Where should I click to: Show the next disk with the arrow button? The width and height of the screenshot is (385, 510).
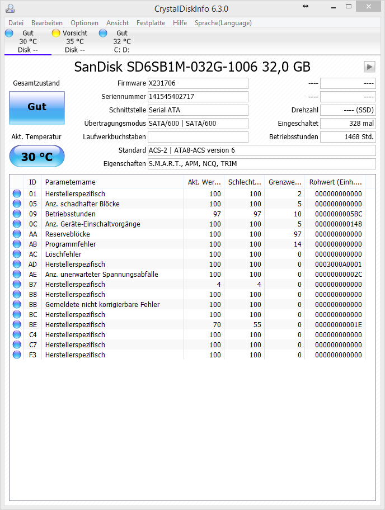(369, 67)
